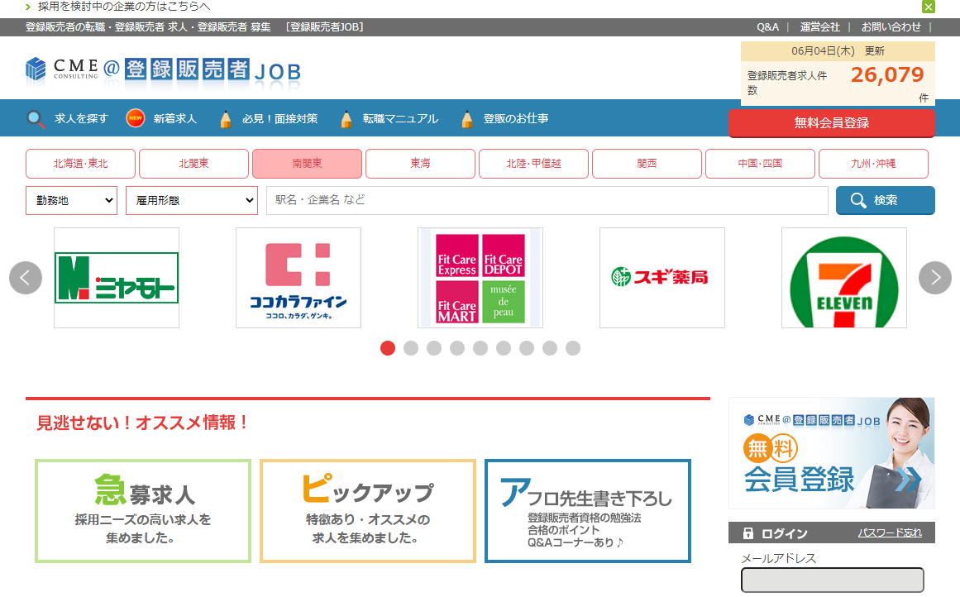Select the 東海 region tab

420,164
